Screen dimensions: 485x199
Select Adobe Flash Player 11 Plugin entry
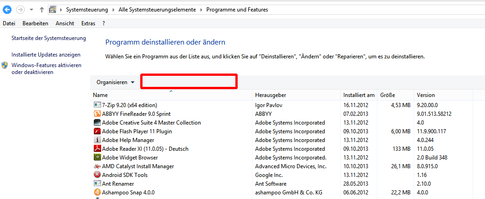coord(137,131)
